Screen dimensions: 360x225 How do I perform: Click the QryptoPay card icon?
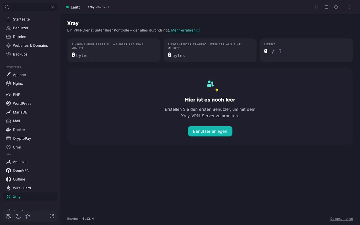tap(8, 138)
